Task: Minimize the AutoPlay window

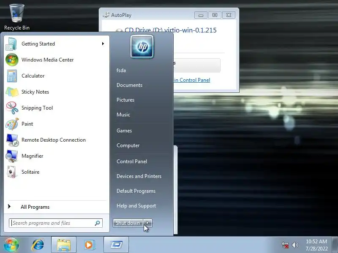Action: (x=201, y=15)
